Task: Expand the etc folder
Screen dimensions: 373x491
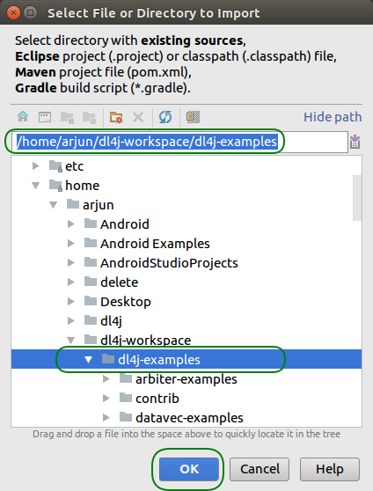Action: click(36, 166)
